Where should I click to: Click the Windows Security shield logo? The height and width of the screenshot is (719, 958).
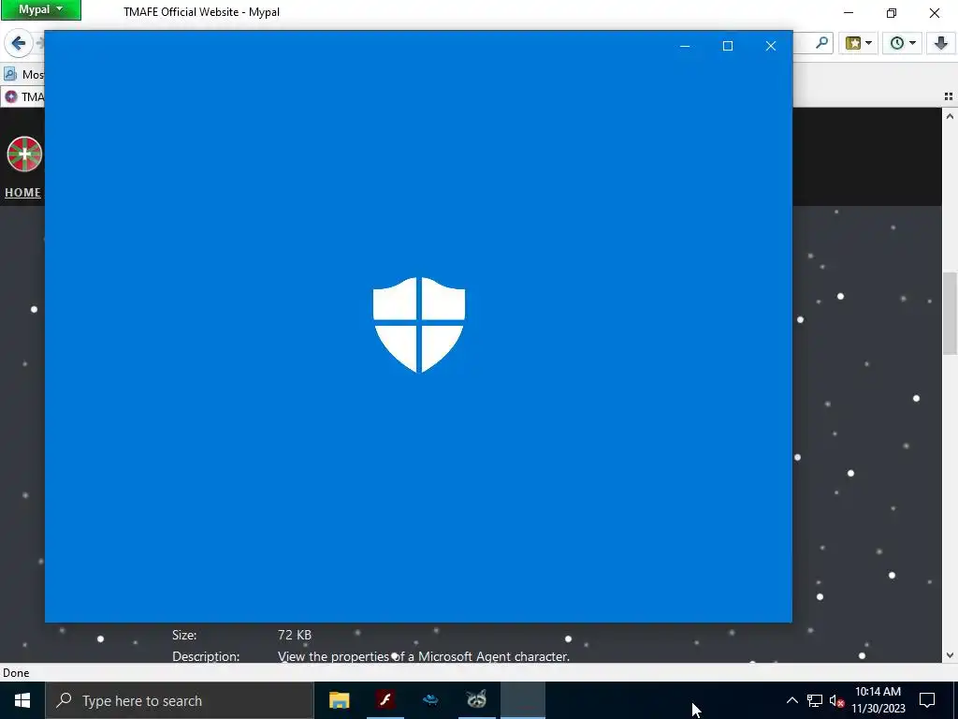[419, 325]
